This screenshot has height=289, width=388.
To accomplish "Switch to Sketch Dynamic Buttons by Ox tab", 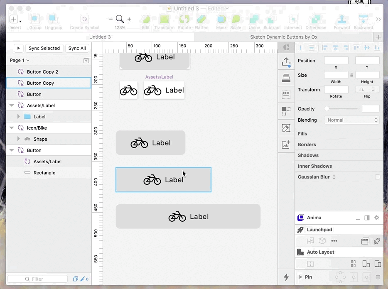I will pos(284,37).
